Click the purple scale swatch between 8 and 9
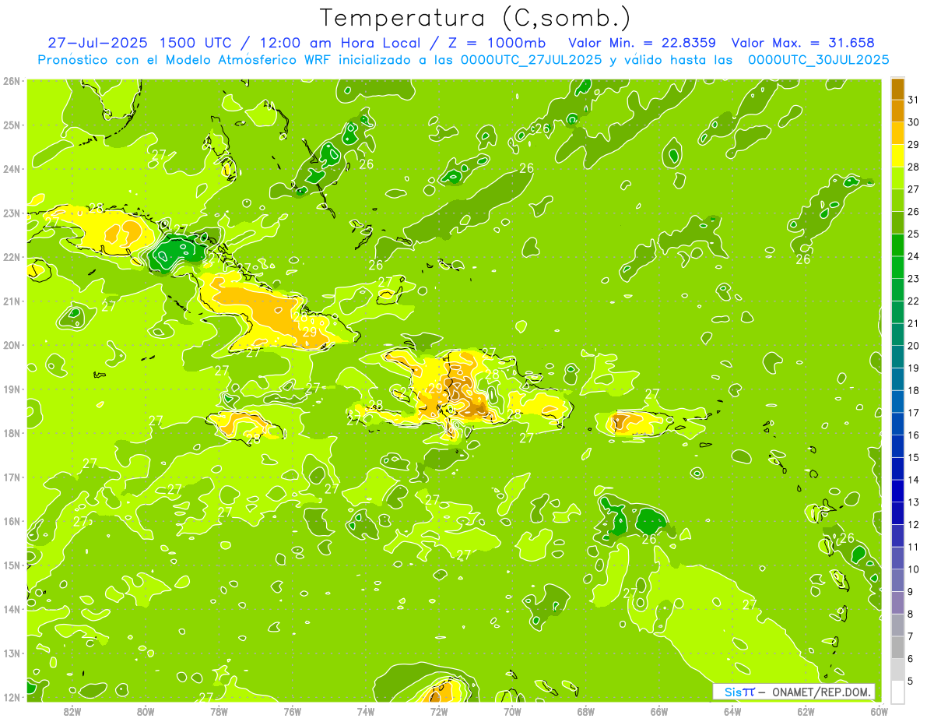Screen dimensions: 934x722 click(x=897, y=603)
